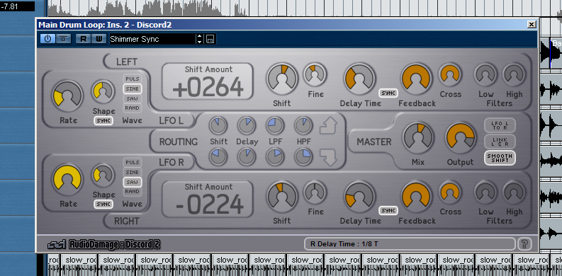This screenshot has height=276, width=562.
Task: Click the routing up arrow icon
Action: point(328,126)
